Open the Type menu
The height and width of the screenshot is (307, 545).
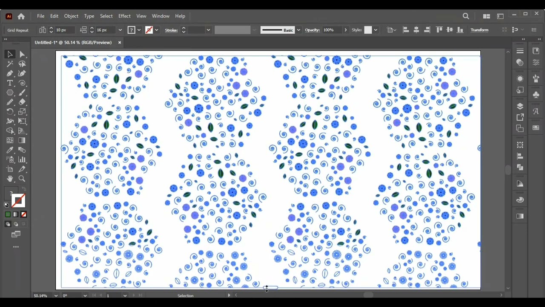click(x=89, y=16)
